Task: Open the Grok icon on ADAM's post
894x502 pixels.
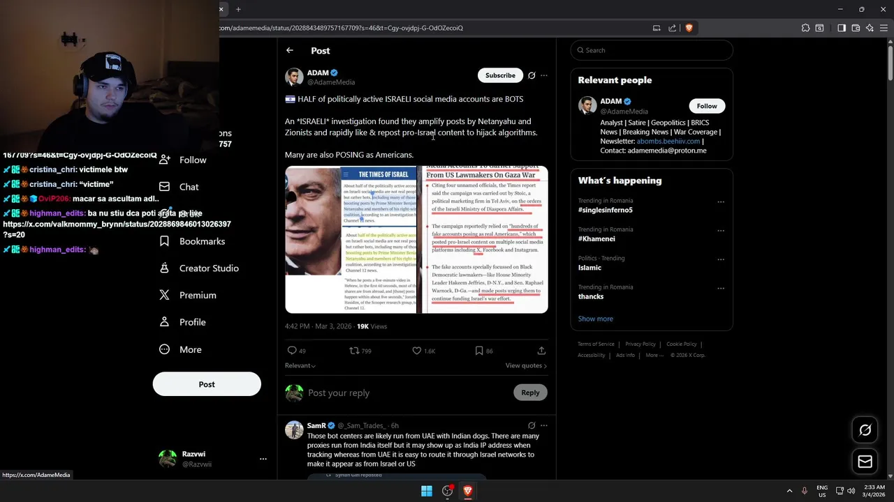Action: tap(532, 75)
